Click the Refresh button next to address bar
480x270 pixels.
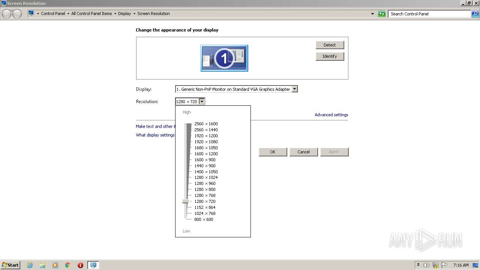[382, 14]
